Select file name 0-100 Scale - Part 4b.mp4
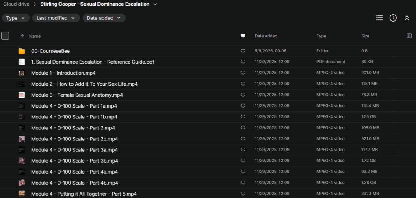The height and width of the screenshot is (198, 416). pyautogui.click(x=75, y=183)
